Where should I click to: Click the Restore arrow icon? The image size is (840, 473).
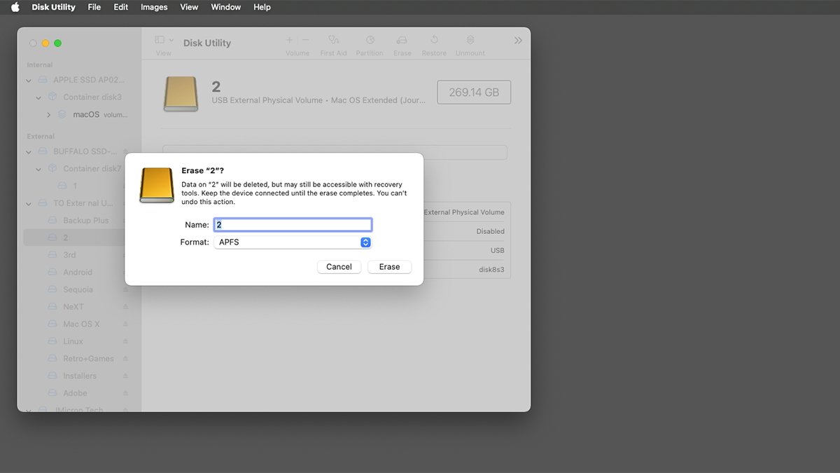(x=434, y=40)
